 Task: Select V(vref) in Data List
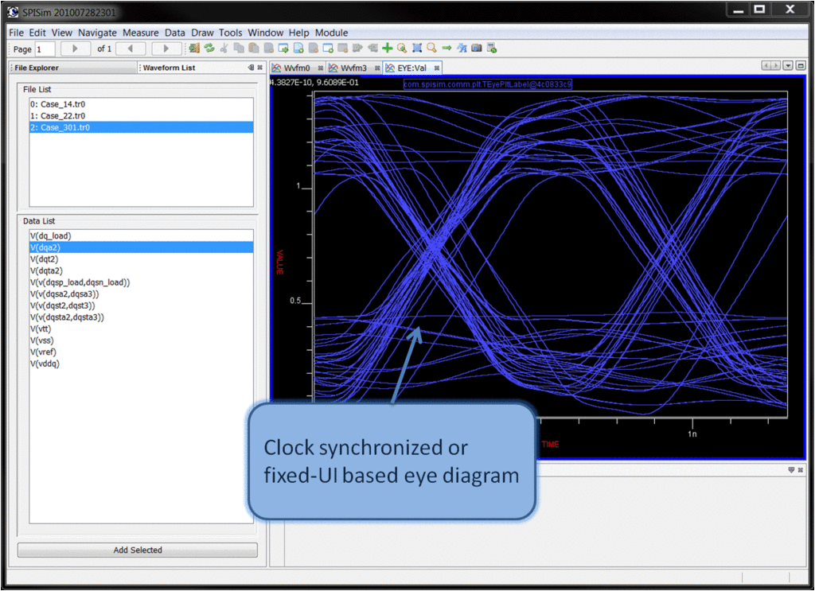point(43,352)
